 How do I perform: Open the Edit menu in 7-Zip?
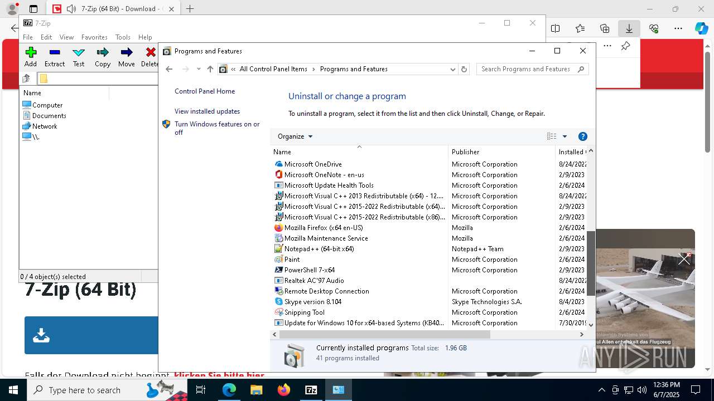[x=46, y=37]
